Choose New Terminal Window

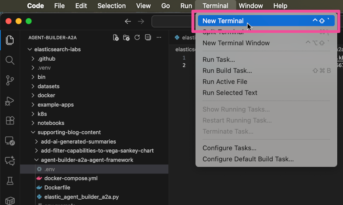(x=266, y=43)
